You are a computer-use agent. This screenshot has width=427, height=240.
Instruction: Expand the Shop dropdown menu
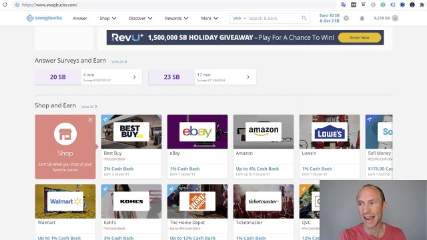[108, 18]
